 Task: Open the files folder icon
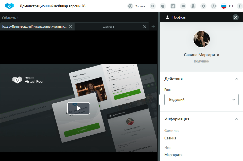183,6
